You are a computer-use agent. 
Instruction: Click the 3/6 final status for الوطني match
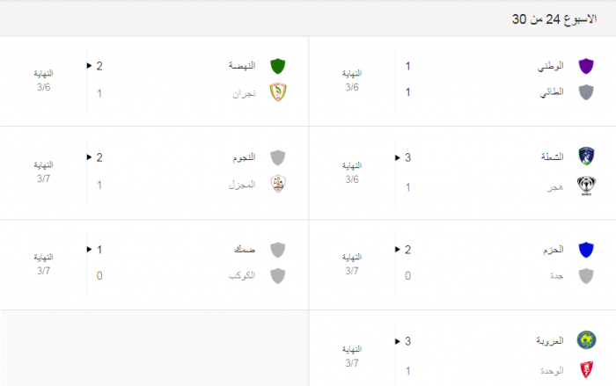[x=352, y=80]
